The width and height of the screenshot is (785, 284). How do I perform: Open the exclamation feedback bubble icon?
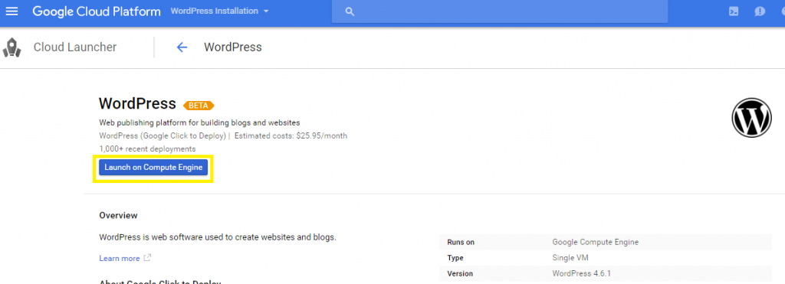760,11
